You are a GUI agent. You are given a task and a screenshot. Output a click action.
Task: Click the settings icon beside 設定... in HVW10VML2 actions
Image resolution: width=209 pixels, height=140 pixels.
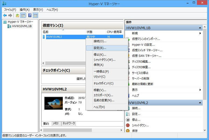click(128, 114)
